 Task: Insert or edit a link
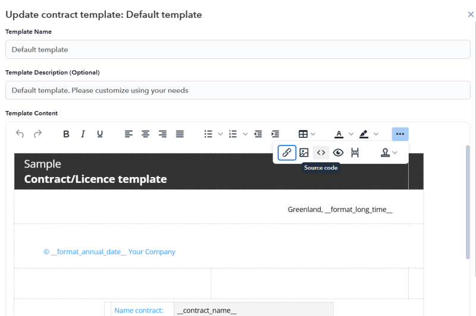point(287,153)
